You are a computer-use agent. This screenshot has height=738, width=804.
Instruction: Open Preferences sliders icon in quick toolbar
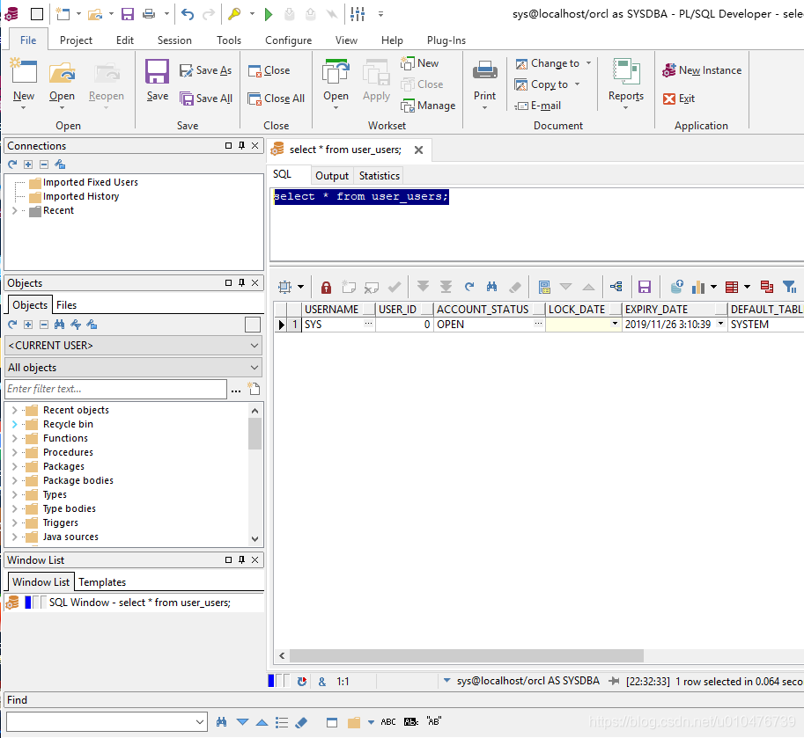pos(358,14)
